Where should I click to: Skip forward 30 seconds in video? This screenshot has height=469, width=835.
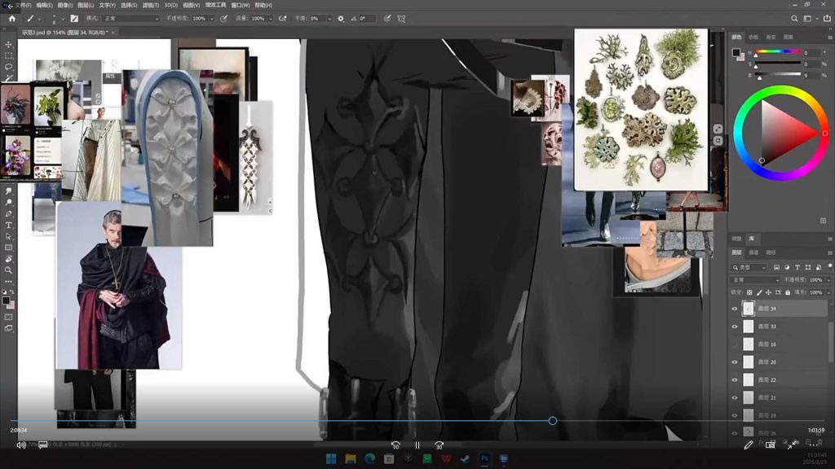click(x=439, y=445)
